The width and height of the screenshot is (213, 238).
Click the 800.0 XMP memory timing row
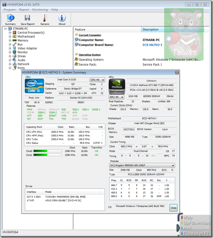click(x=142, y=196)
